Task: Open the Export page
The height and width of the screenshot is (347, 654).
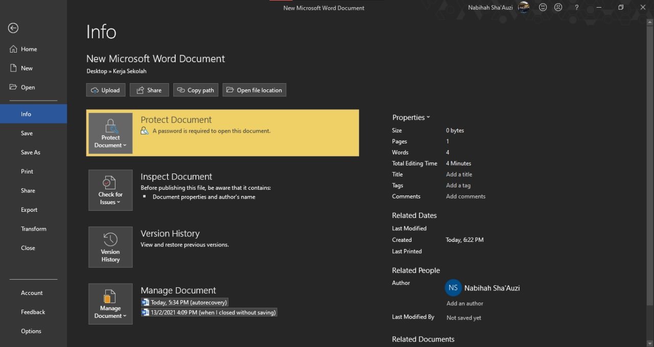Action: pyautogui.click(x=33, y=210)
